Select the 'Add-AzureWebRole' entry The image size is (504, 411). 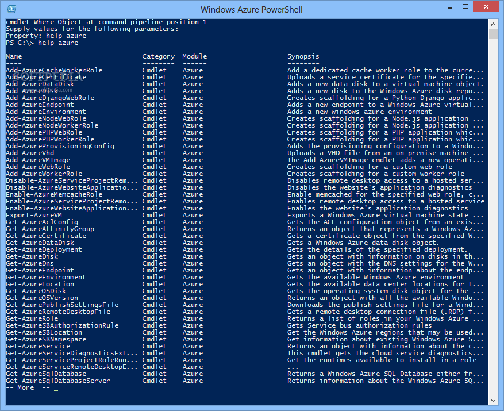click(38, 167)
